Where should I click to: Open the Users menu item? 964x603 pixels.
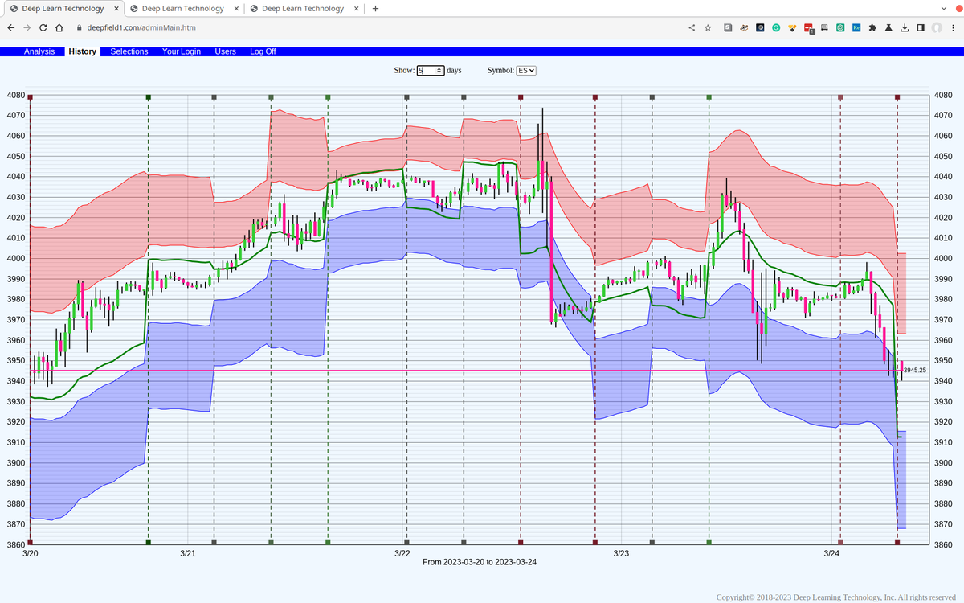click(x=226, y=51)
